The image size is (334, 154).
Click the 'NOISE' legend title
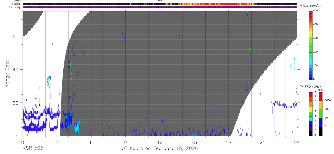coord(322,90)
